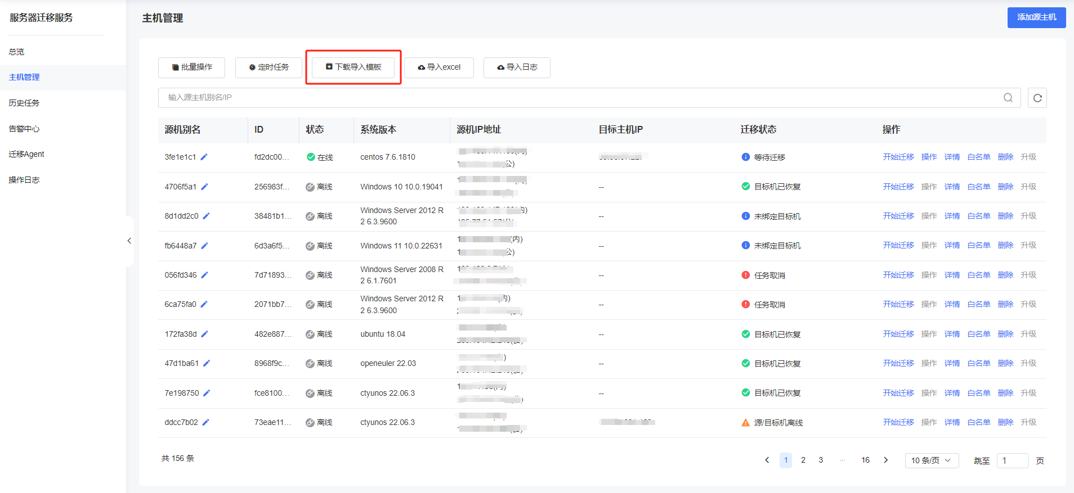Edit alias pencil for 47d1ba61

207,363
